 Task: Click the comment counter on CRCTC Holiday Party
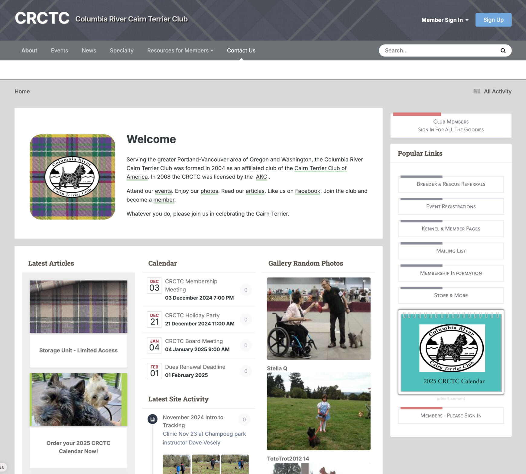(246, 319)
